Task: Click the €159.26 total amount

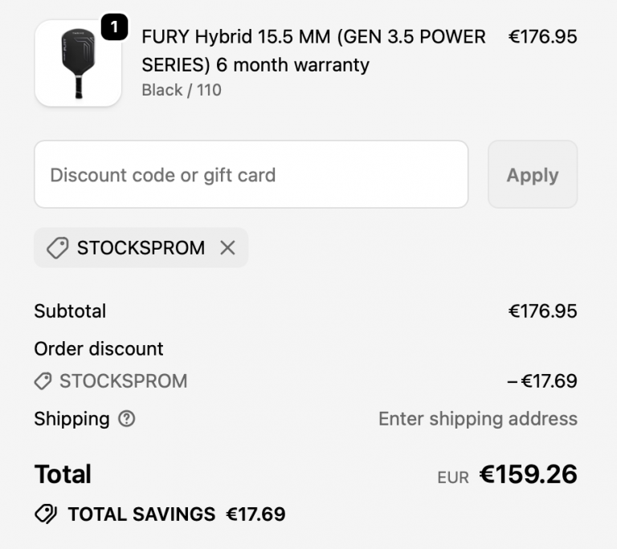Action: point(528,474)
